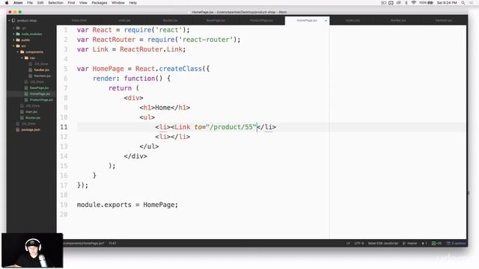Collapse the nav folder

22,58
